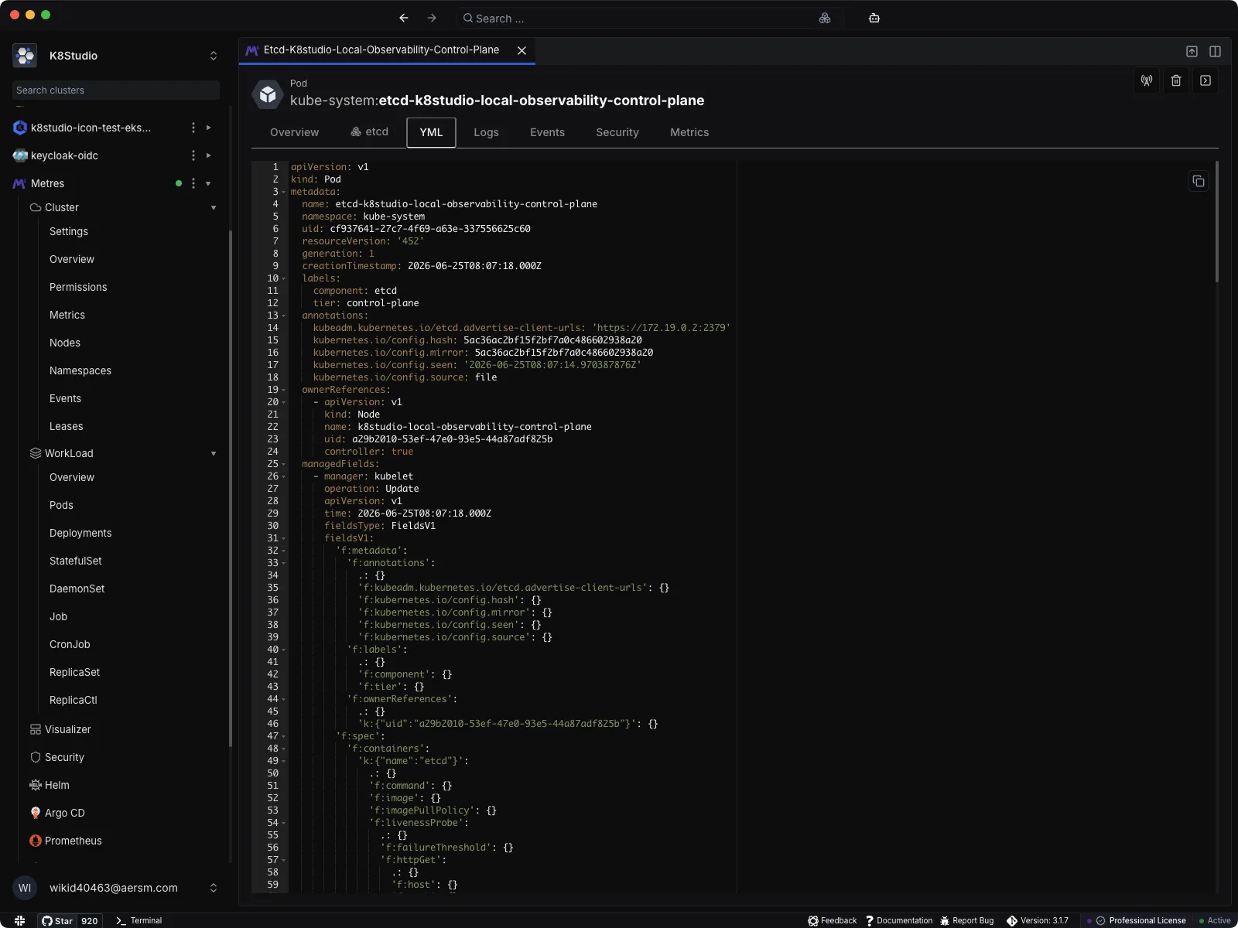Expand keycloak-oidc cluster arrow
Image resolution: width=1238 pixels, height=928 pixels.
tap(209, 155)
